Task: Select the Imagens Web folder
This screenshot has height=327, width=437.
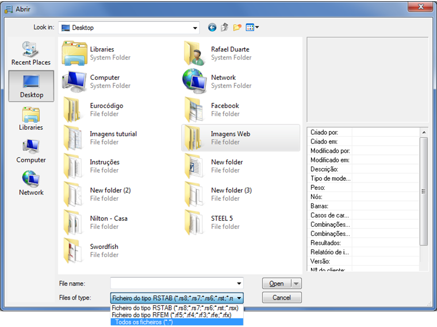Action: (240, 138)
